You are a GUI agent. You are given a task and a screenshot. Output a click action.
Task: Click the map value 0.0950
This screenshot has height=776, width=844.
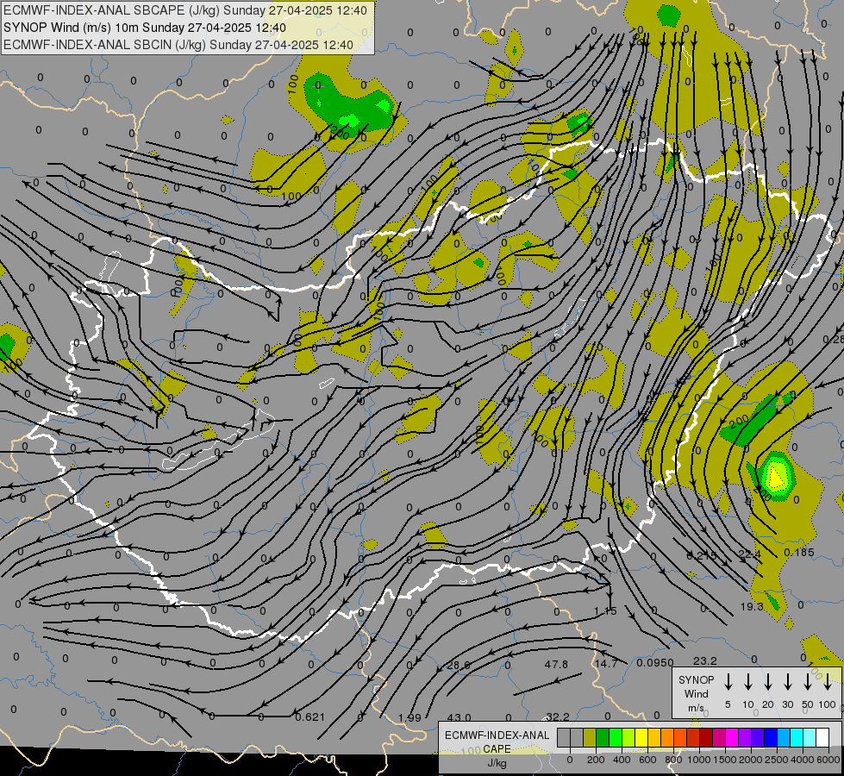(655, 662)
